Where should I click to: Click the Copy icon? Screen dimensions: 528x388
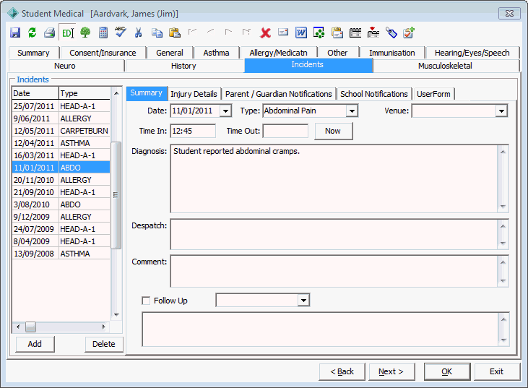pyautogui.click(x=157, y=33)
